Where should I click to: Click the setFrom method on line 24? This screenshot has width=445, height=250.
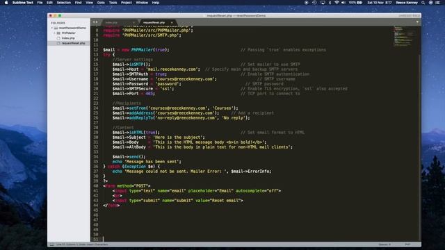(138, 108)
